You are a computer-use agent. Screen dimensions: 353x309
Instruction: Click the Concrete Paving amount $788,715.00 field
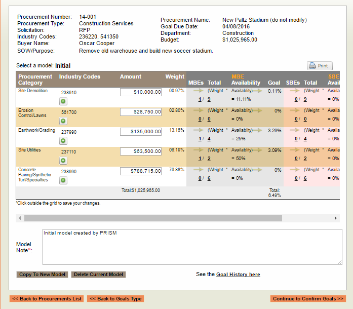[x=141, y=171]
